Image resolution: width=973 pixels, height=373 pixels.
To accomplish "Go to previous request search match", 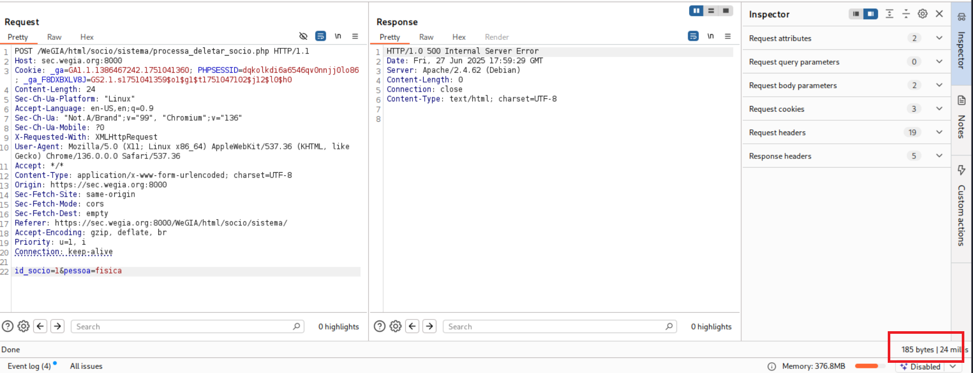I will pos(40,326).
